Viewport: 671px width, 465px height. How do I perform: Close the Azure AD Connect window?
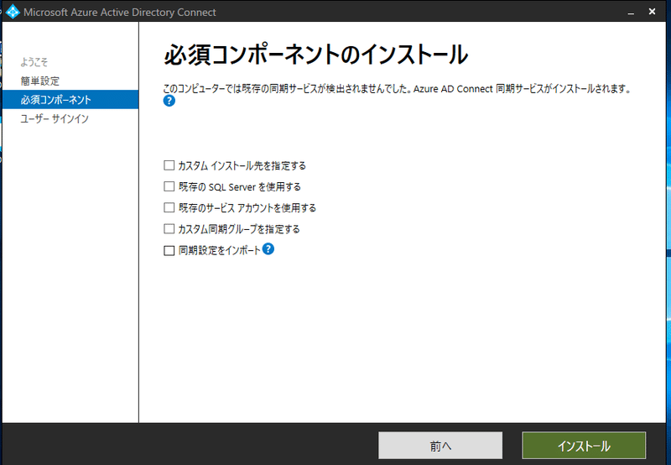(x=652, y=12)
